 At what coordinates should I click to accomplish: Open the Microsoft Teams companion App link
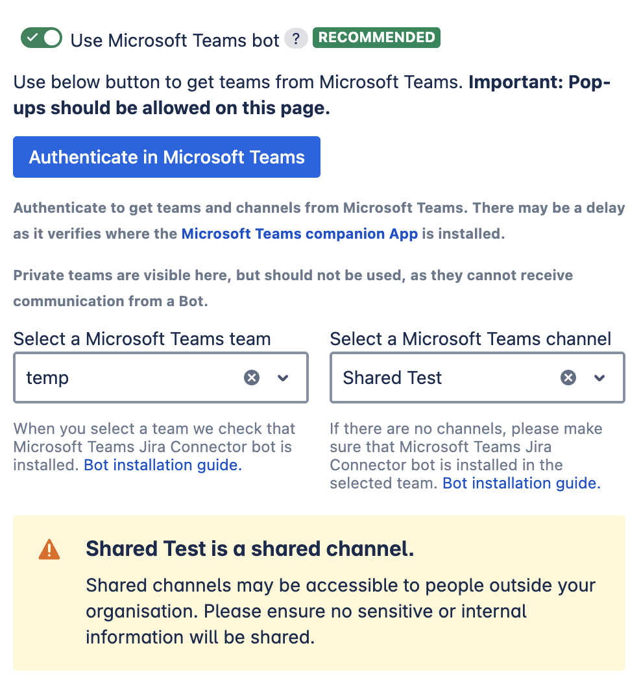299,234
